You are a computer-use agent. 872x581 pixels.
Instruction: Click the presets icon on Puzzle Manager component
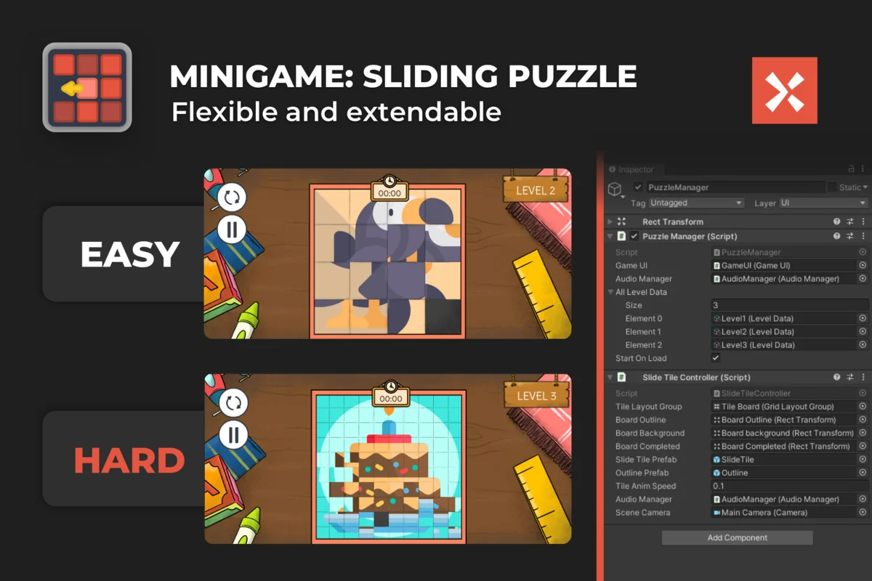tap(849, 237)
